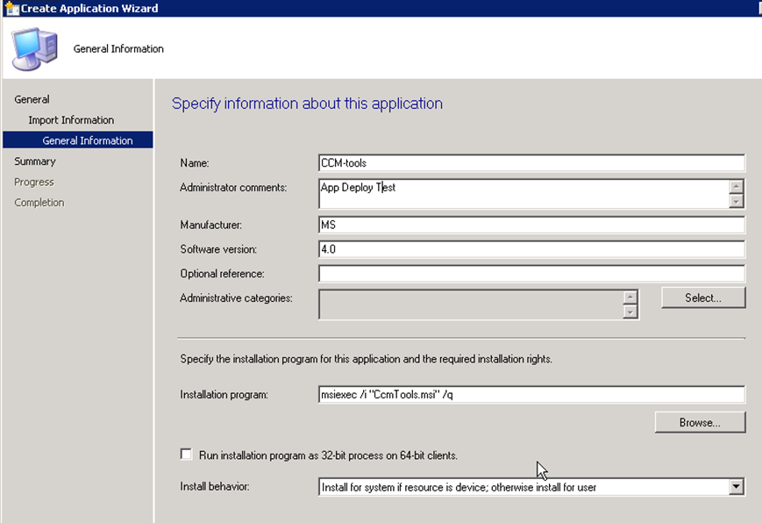The width and height of the screenshot is (762, 523).
Task: Click the Administrative categories: label
Action: point(236,297)
